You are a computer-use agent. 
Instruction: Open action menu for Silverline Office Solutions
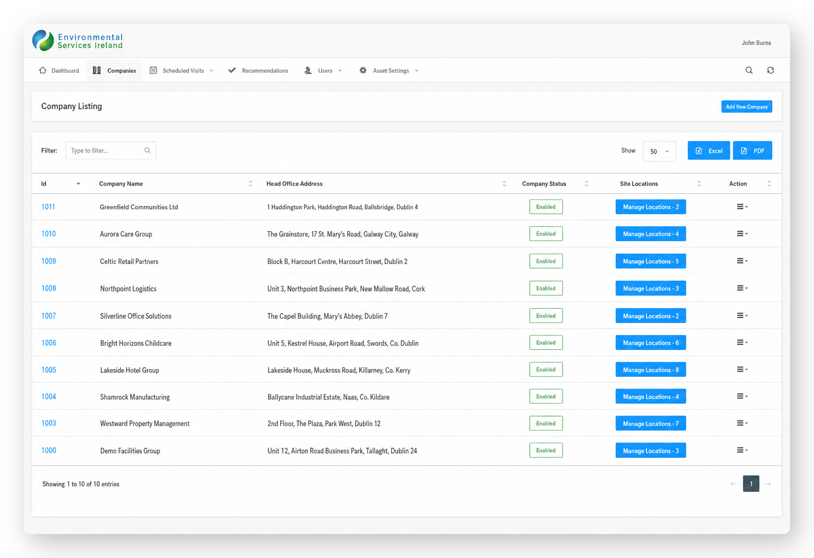pyautogui.click(x=742, y=316)
